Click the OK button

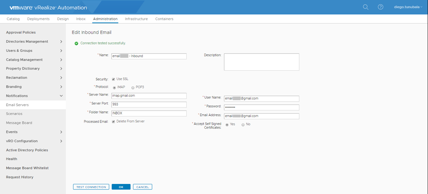(121, 187)
